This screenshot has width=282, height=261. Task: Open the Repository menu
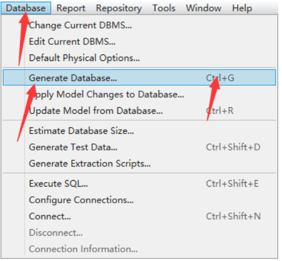(x=119, y=8)
